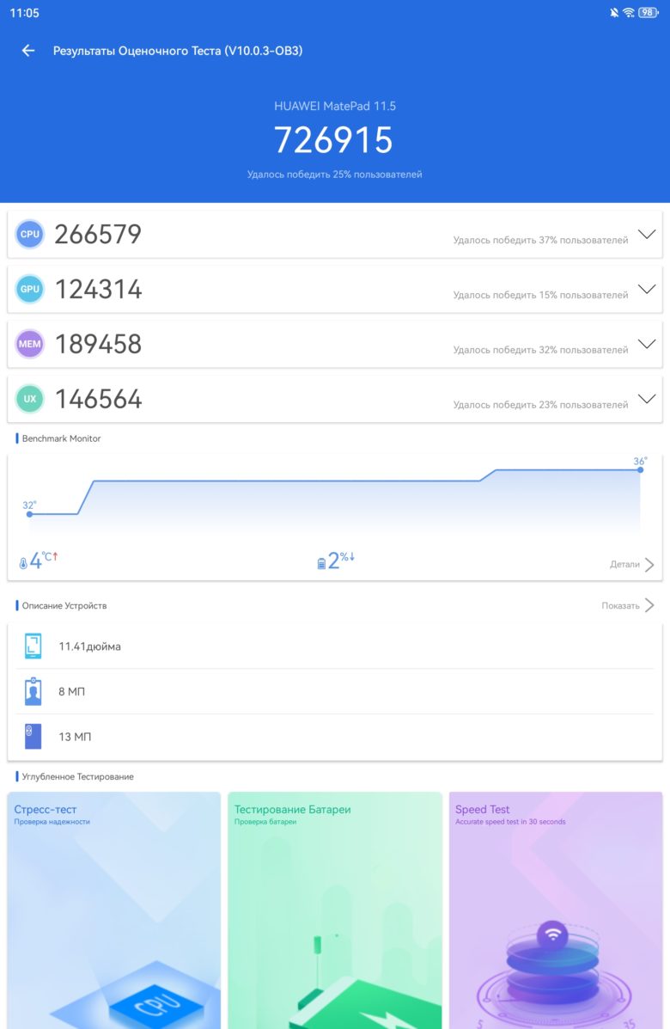Open Детали in Benchmark Monitor
This screenshot has height=1029, width=670.
point(631,565)
